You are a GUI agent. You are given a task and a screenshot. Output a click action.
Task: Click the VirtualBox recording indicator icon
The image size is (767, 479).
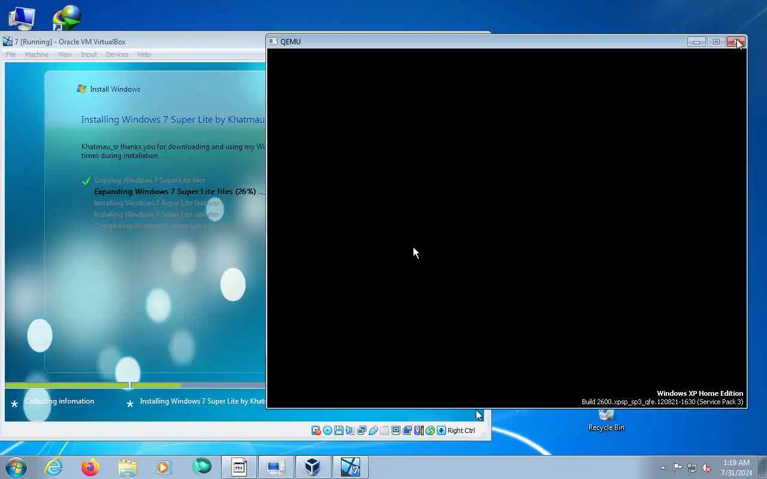pos(407,431)
